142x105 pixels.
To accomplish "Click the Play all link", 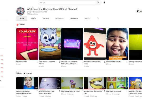I will click(29, 73).
